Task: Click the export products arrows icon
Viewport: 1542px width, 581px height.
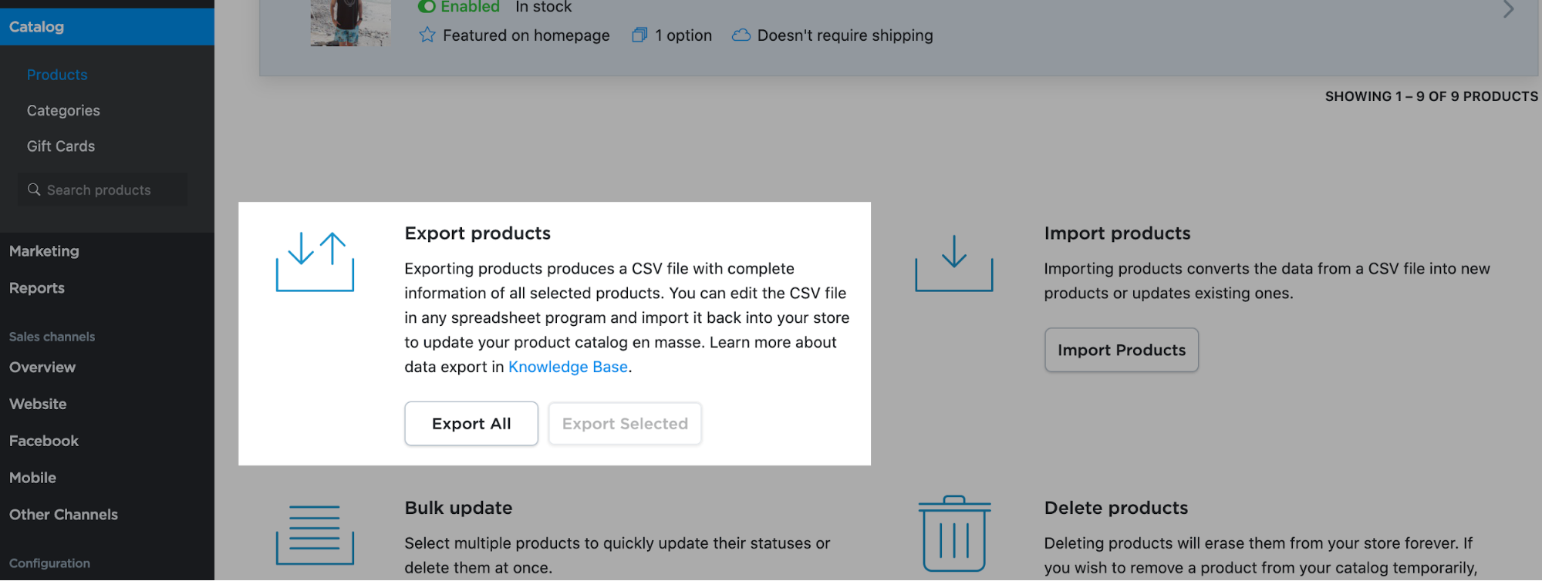Action: tap(315, 262)
